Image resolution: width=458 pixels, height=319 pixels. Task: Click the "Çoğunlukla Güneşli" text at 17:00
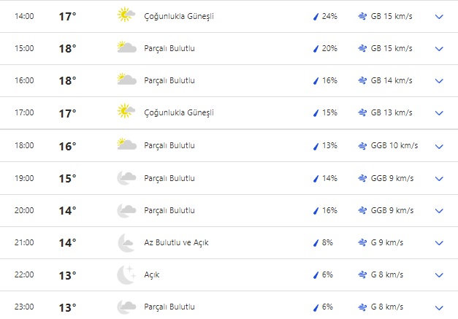pyautogui.click(x=179, y=113)
